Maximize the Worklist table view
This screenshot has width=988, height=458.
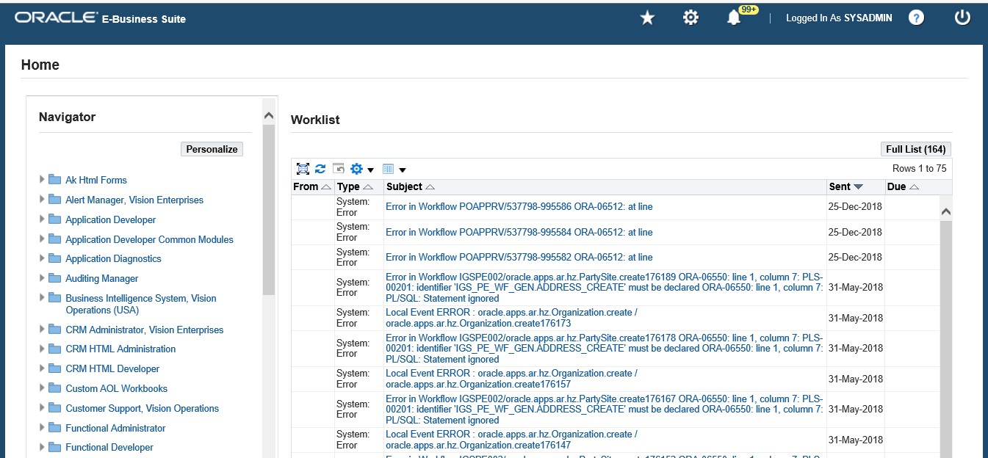303,169
